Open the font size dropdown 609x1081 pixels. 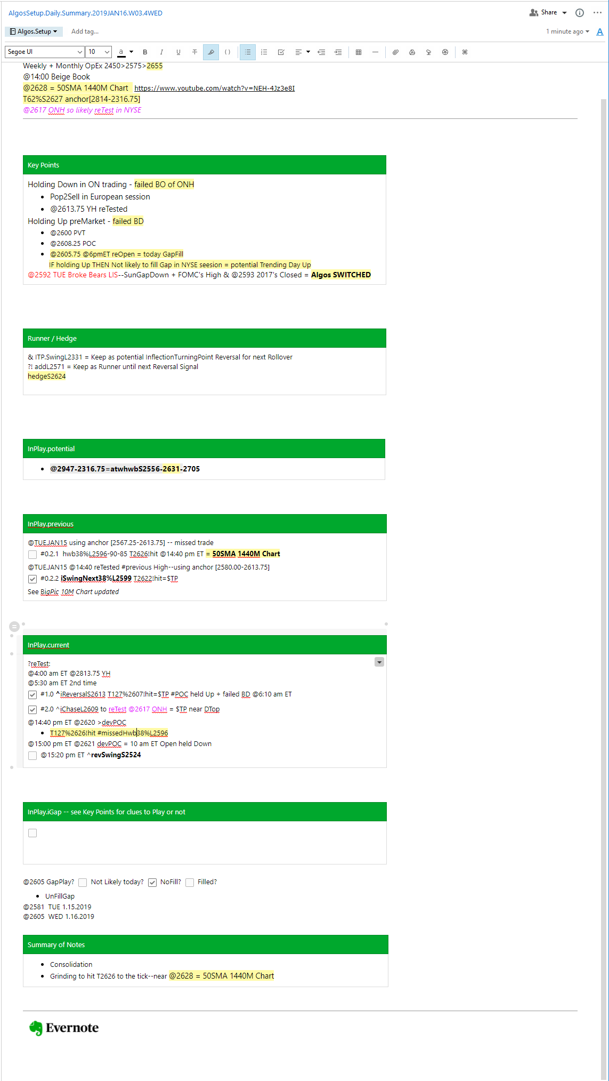coord(99,52)
